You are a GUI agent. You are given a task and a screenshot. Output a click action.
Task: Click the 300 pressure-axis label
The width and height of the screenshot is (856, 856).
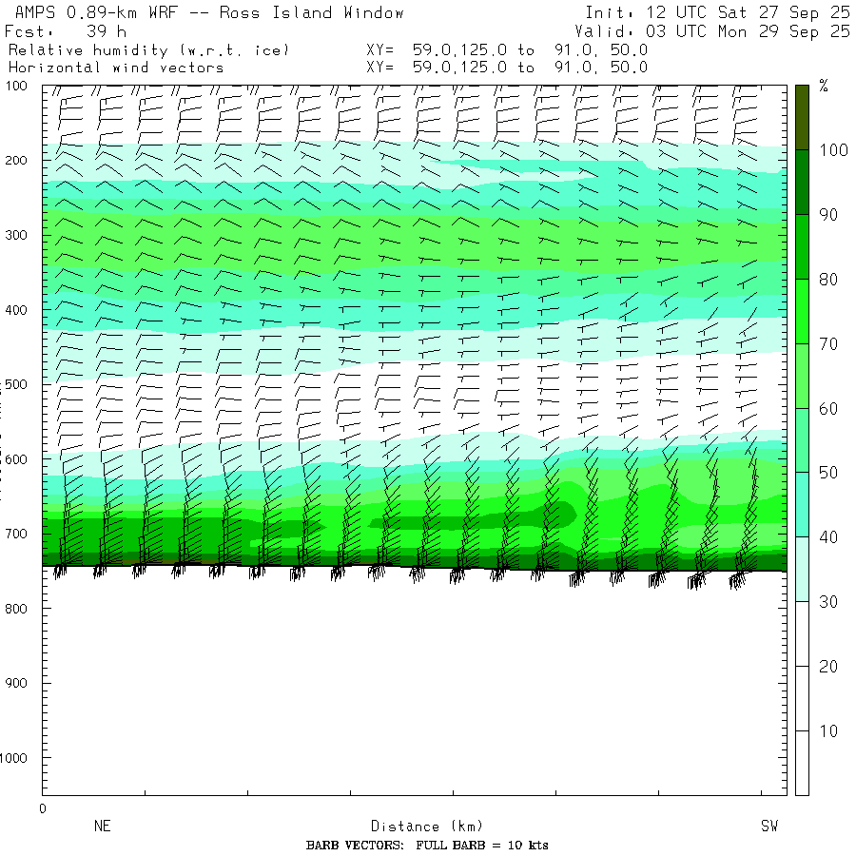click(16, 235)
